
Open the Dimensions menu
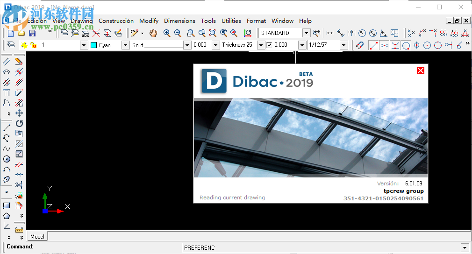click(179, 21)
